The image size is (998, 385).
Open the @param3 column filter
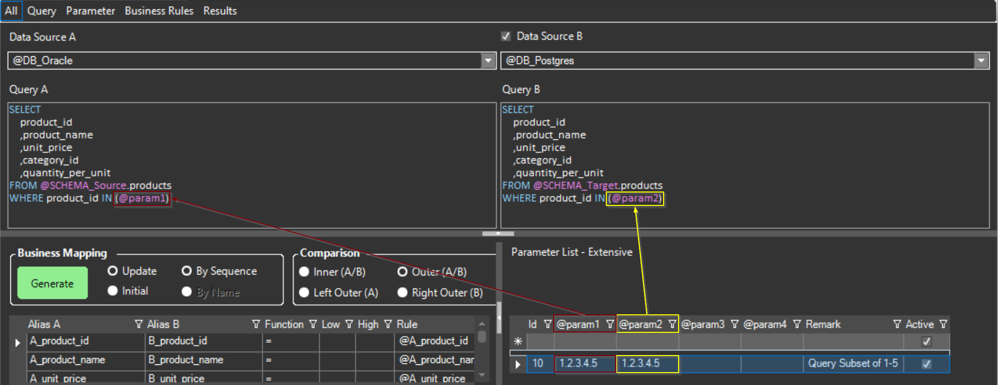coord(735,324)
